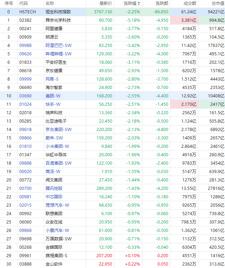
Task: Open 美团-W stock link
Action: point(53,96)
